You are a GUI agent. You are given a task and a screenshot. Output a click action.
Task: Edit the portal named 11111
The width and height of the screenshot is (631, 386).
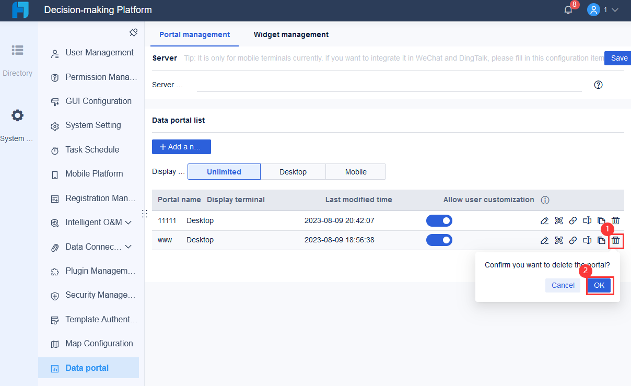coord(544,220)
